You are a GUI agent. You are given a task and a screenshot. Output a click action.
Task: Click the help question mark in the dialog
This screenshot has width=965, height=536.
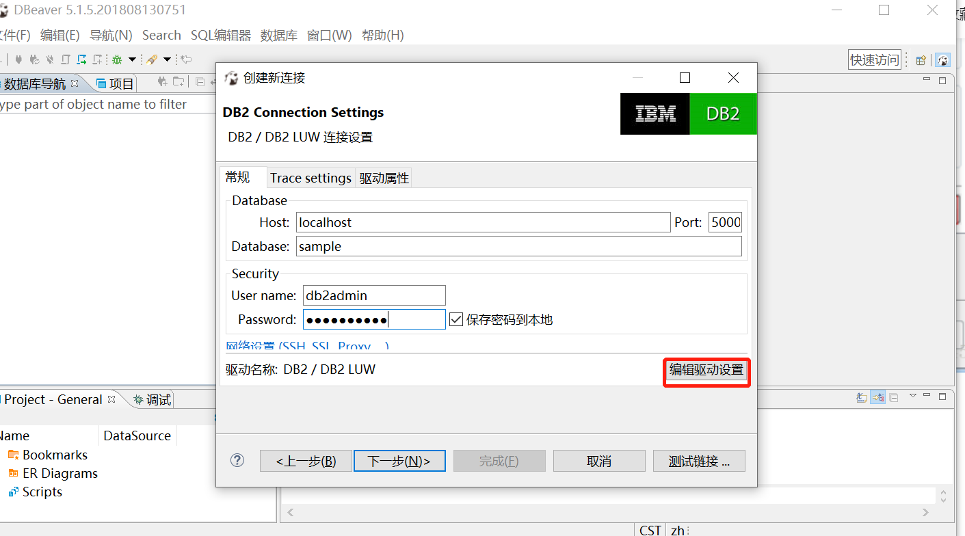pos(237,461)
